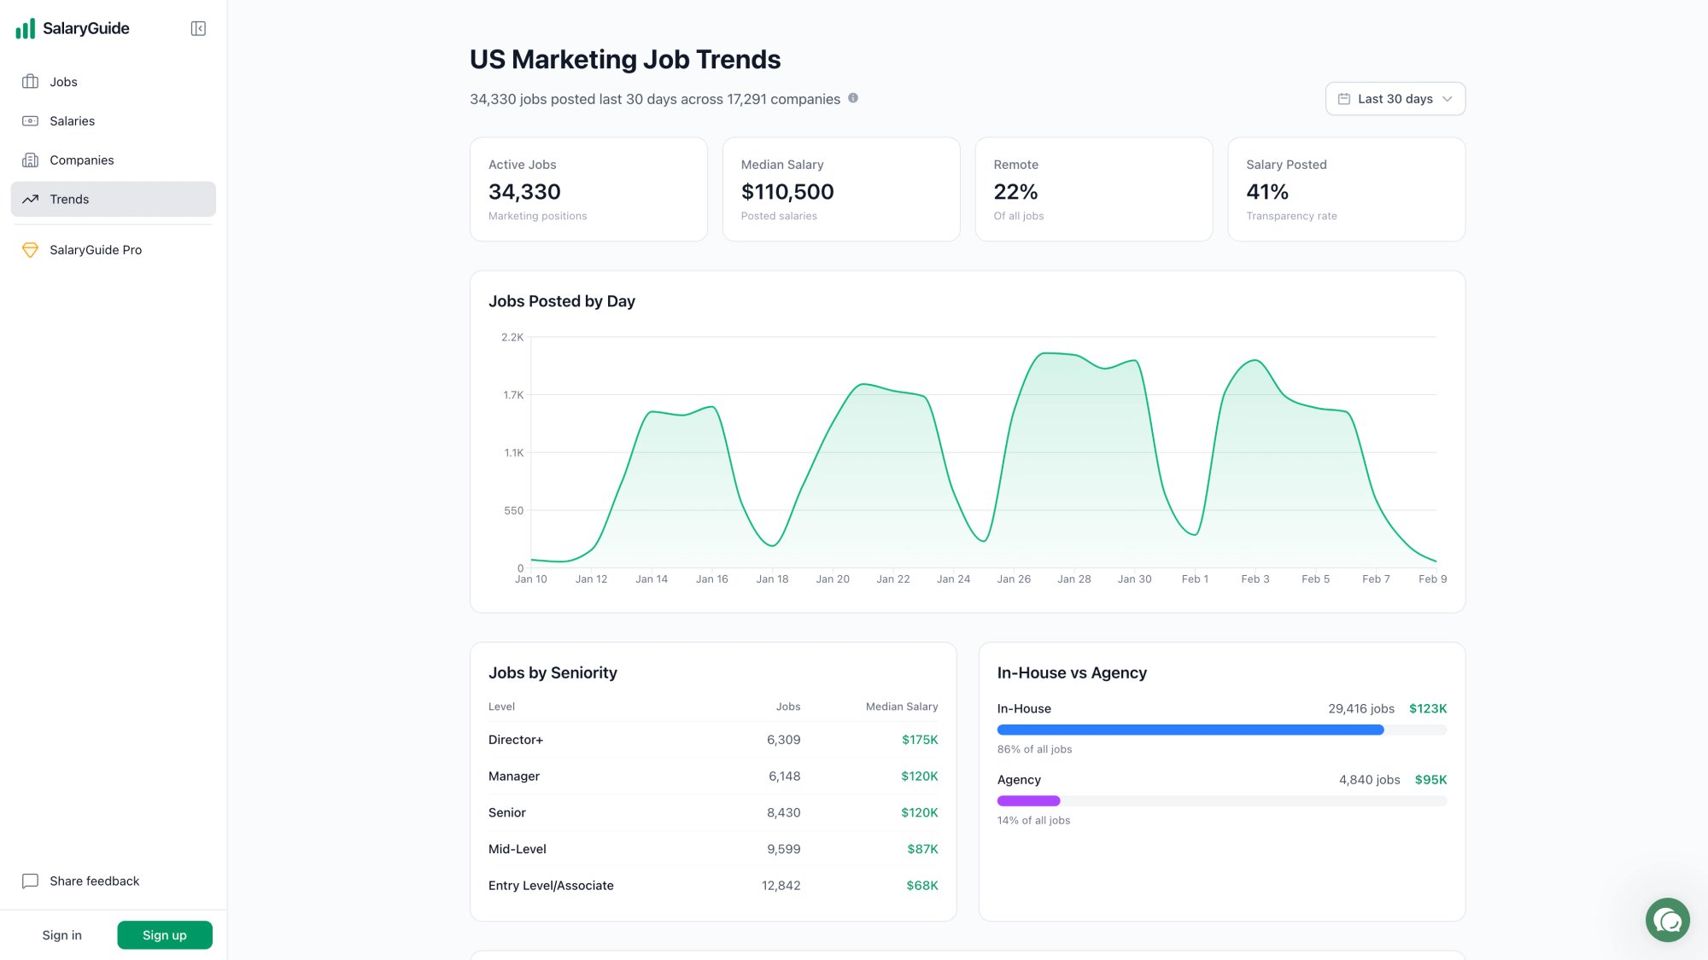Expand the date range chevron
The height and width of the screenshot is (960, 1708).
1448,98
